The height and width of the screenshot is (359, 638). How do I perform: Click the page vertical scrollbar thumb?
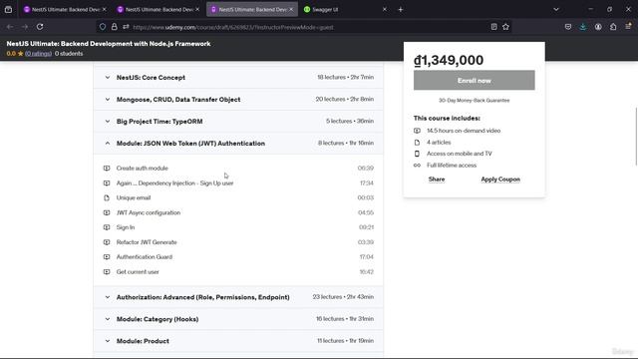pos(636,137)
